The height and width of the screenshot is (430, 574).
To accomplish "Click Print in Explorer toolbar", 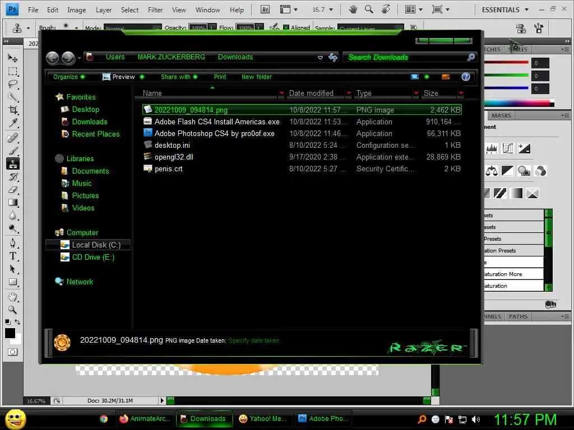I will [x=220, y=77].
